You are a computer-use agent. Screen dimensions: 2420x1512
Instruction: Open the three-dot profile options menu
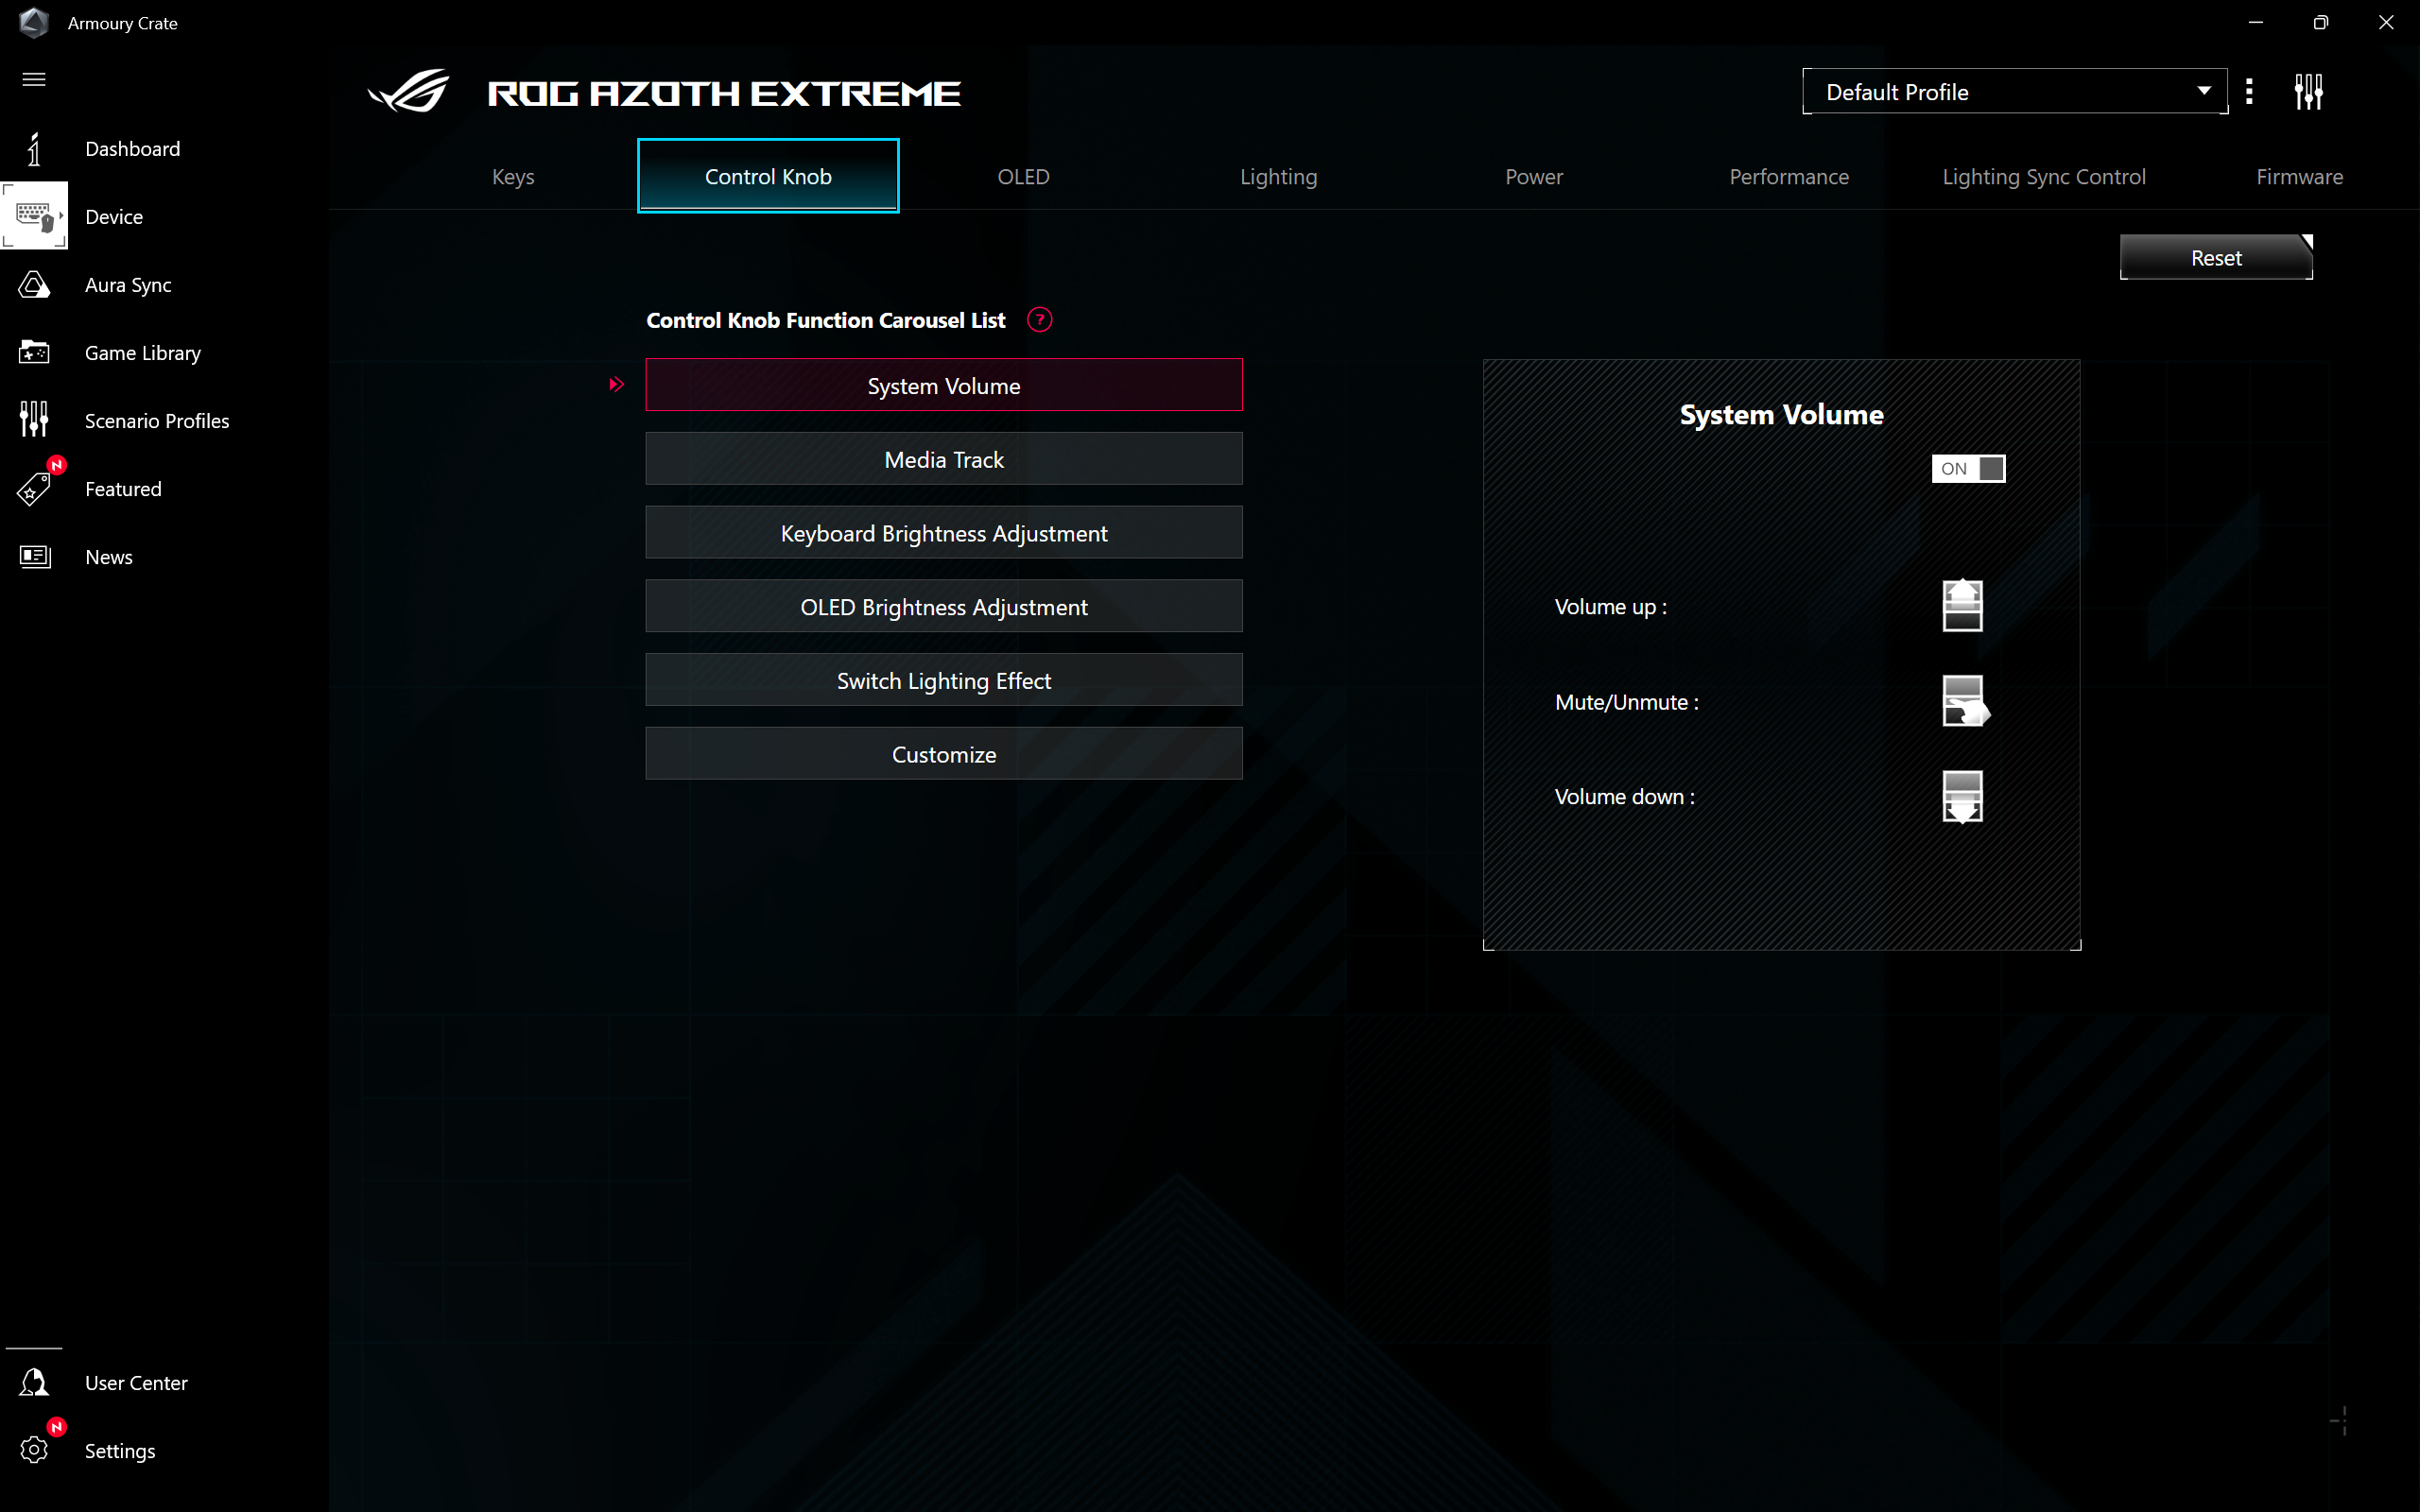(2249, 92)
